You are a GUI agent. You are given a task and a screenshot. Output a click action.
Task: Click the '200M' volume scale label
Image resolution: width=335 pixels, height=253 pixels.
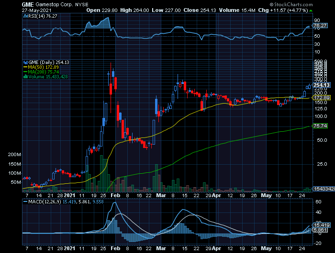[14, 155]
